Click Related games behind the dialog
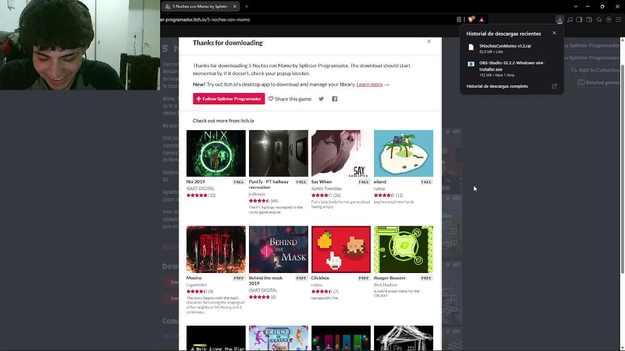The height and width of the screenshot is (351, 625). coord(599,82)
